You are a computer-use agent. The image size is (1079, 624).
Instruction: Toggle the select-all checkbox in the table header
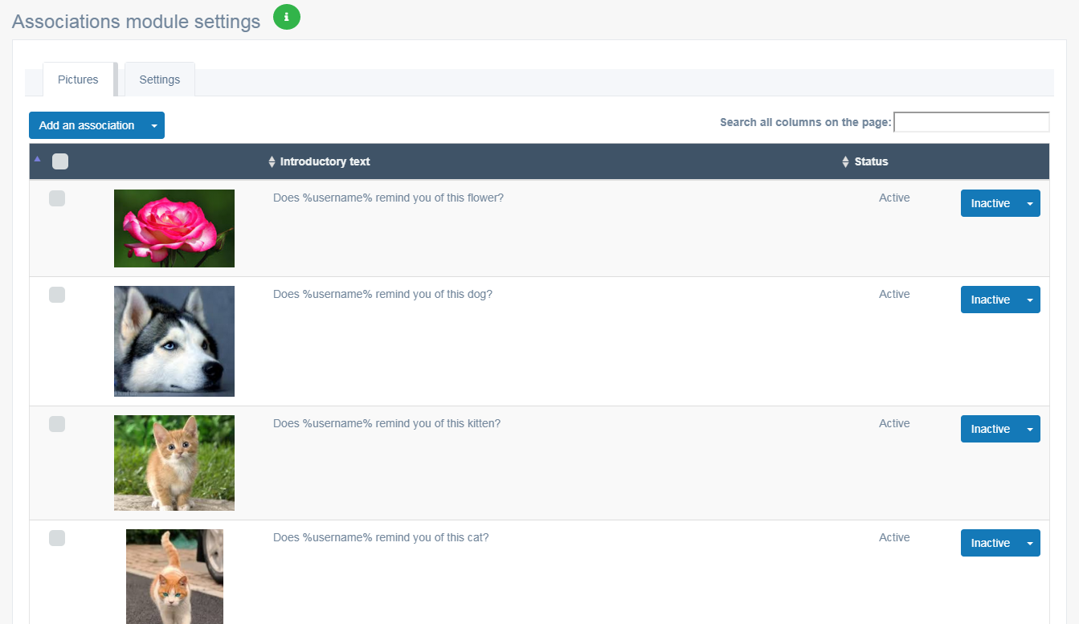coord(60,161)
